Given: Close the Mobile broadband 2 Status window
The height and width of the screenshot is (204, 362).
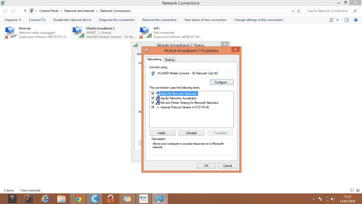Looking at the screenshot, I should pyautogui.click(x=225, y=44).
